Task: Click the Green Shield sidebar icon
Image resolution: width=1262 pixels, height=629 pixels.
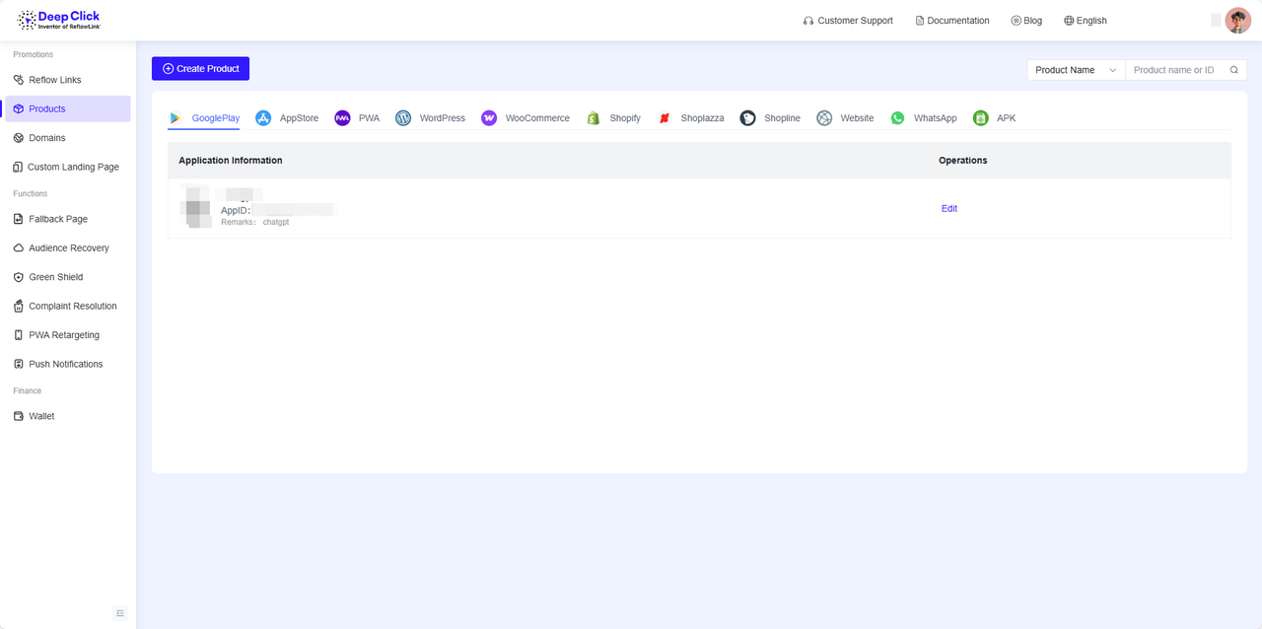Action: 19,277
